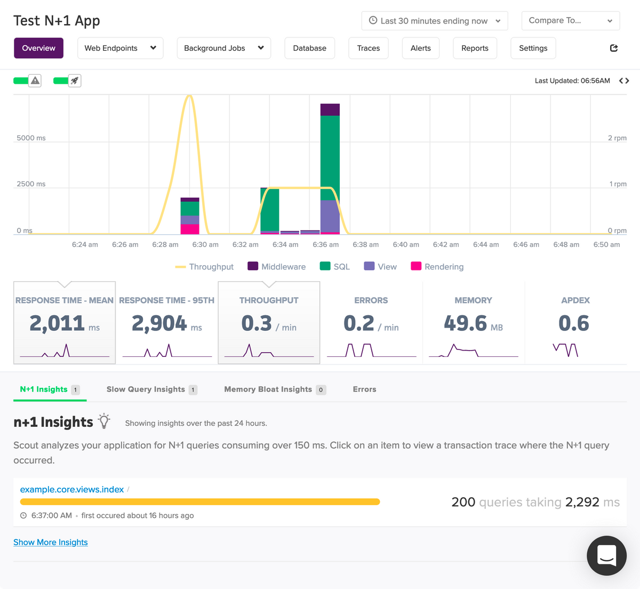Screen dimensions: 640x589
Task: Select the Throughput metric card
Action: coord(269,323)
